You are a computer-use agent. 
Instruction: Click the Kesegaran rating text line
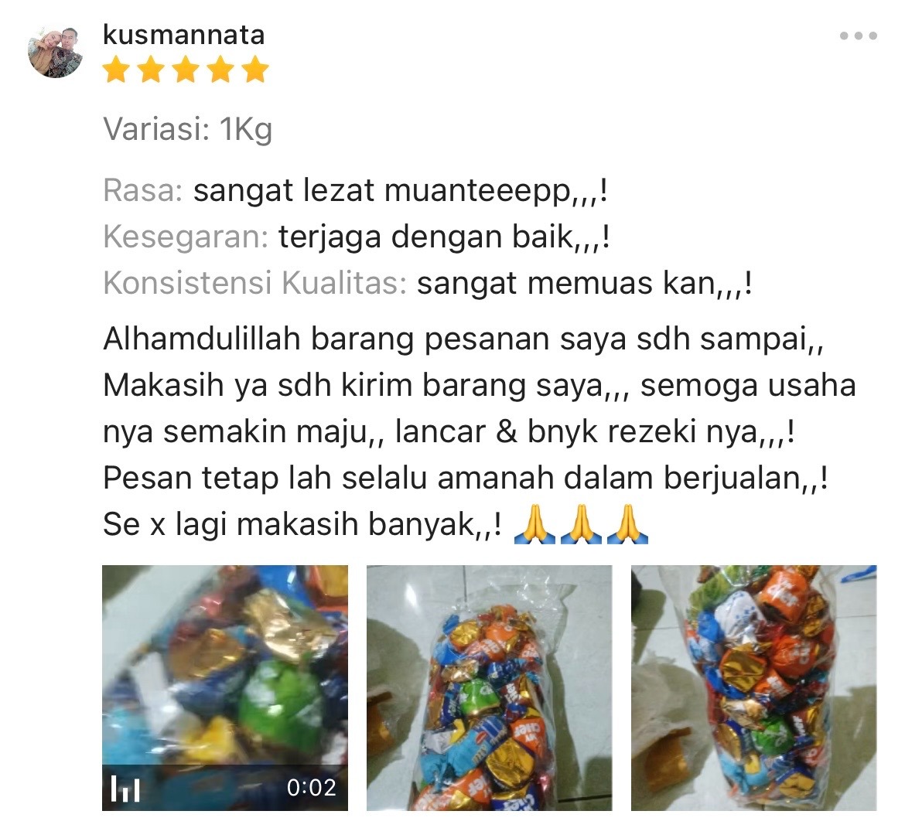click(357, 237)
